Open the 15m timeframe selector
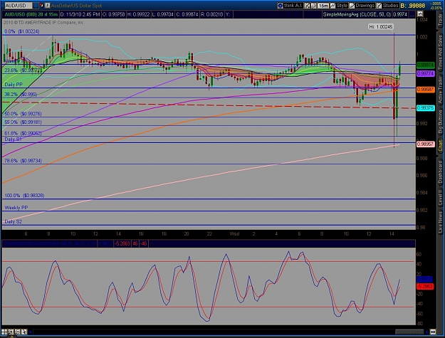 [x=323, y=6]
